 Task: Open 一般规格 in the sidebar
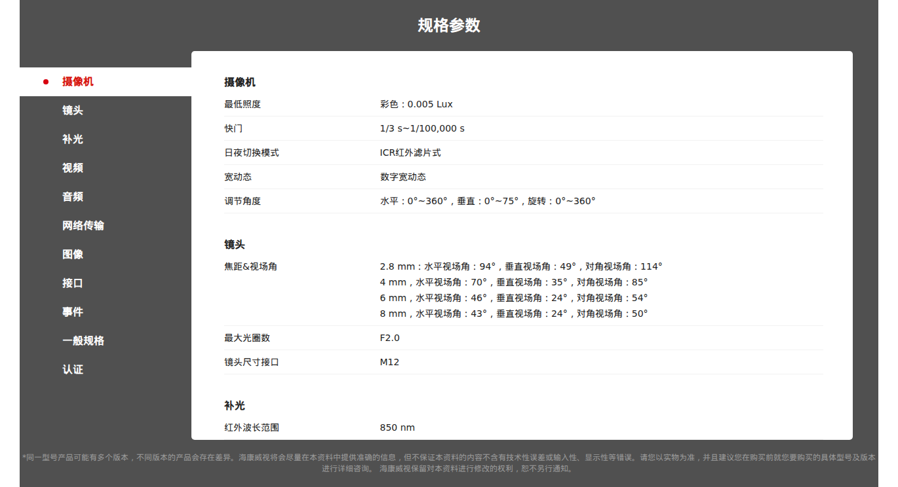106,341
